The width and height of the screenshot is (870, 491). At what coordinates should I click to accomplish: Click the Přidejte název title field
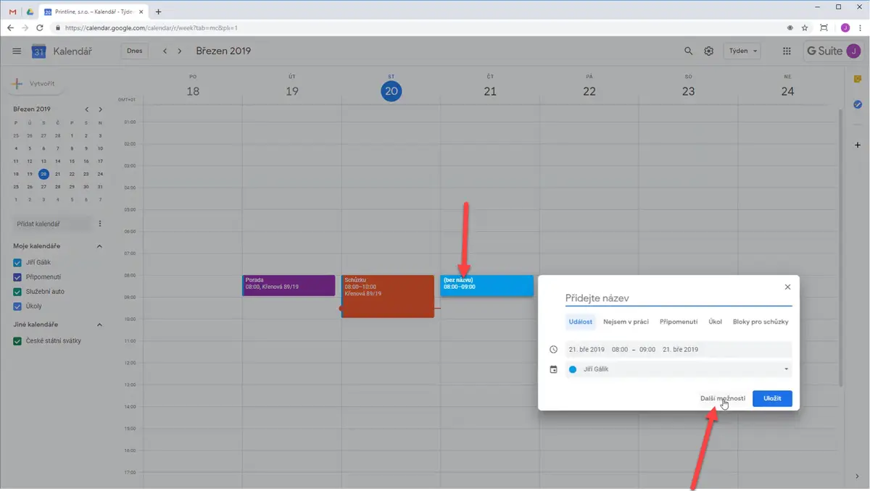[x=679, y=298]
